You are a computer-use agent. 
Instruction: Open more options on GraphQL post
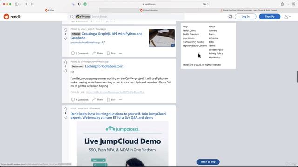point(120,53)
